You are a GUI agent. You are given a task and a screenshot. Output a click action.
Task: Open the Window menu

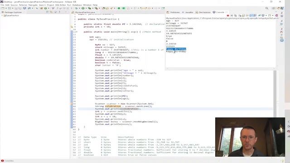[87, 5]
